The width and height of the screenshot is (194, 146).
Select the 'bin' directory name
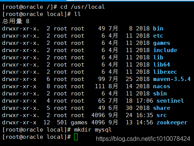(158, 29)
